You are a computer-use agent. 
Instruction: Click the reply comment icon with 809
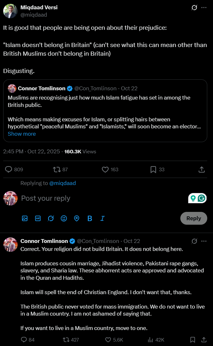point(9,169)
